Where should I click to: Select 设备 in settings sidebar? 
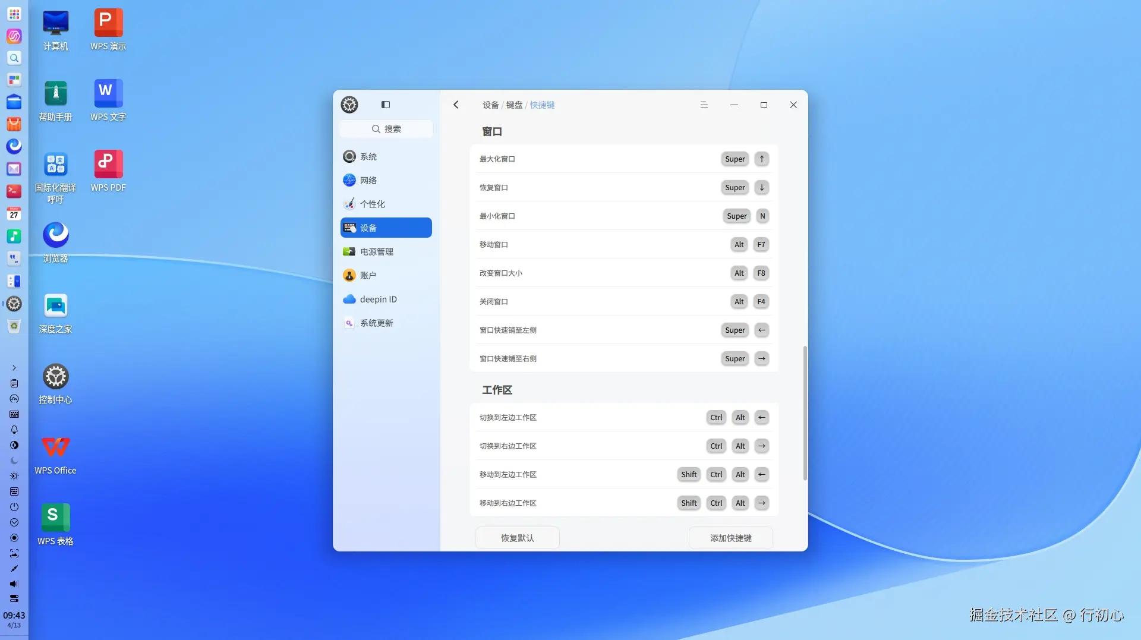click(x=386, y=228)
